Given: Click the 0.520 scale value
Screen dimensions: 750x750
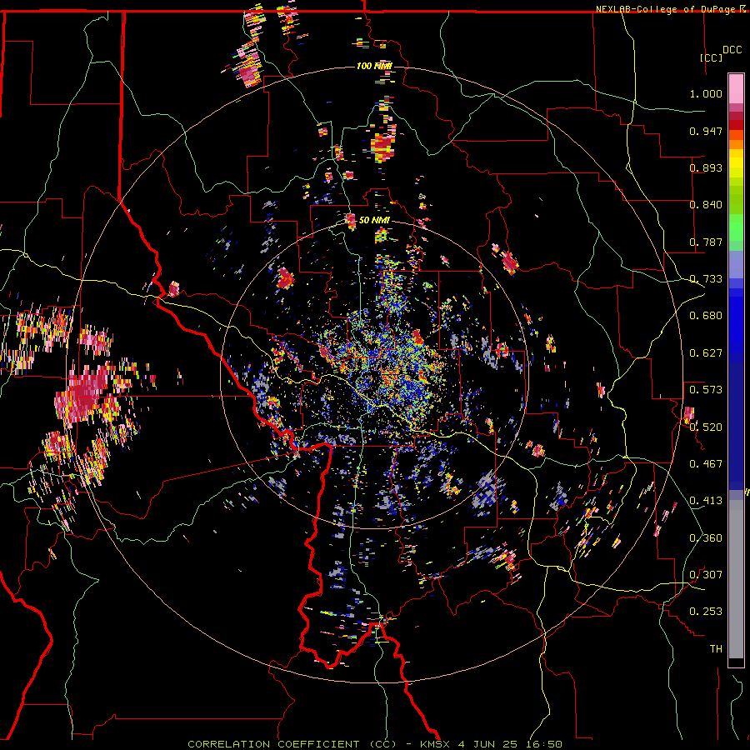Looking at the screenshot, I should pos(706,427).
